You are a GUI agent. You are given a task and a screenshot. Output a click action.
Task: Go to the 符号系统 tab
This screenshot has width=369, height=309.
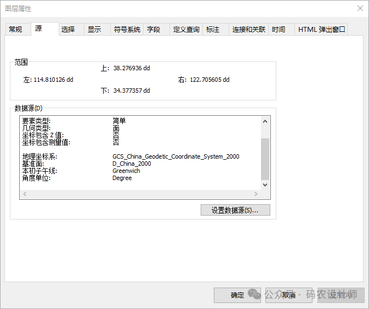pos(127,30)
